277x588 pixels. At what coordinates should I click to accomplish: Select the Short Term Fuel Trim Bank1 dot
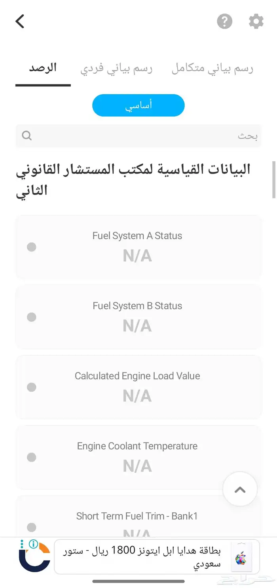coord(31,527)
